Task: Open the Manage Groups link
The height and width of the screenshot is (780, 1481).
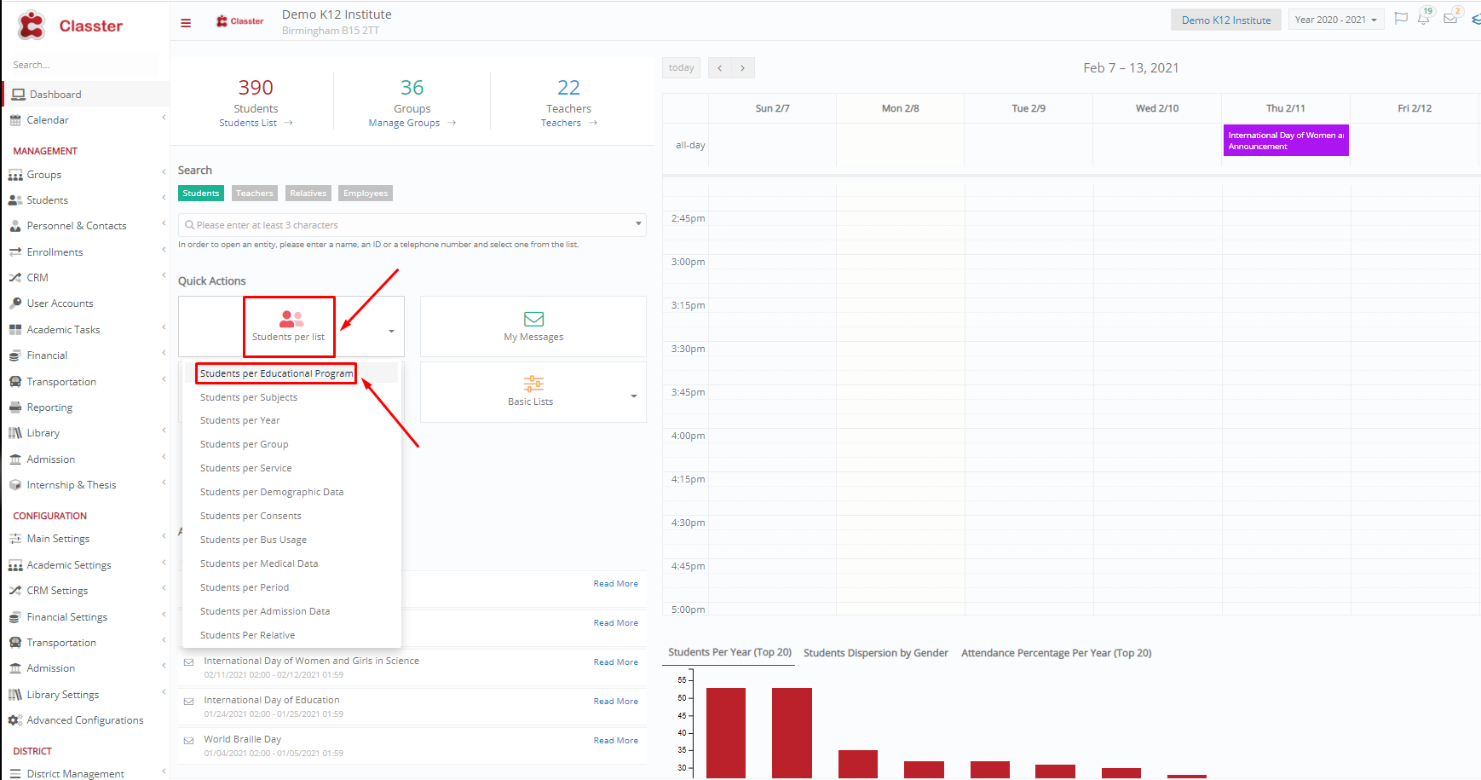Action: [x=412, y=123]
